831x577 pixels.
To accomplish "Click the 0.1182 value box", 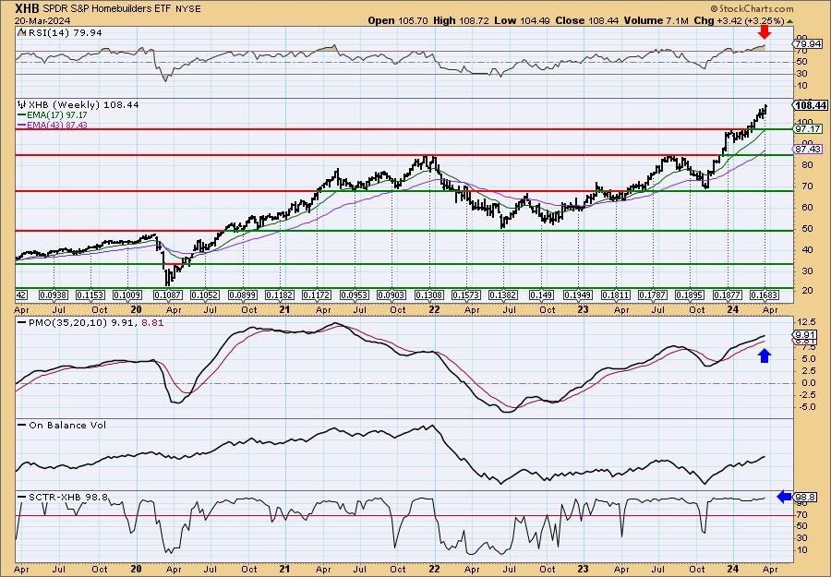I will coord(280,295).
